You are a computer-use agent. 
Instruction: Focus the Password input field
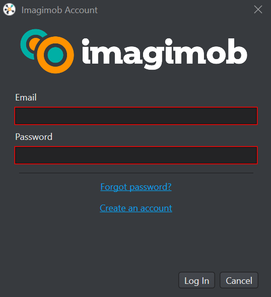point(136,155)
